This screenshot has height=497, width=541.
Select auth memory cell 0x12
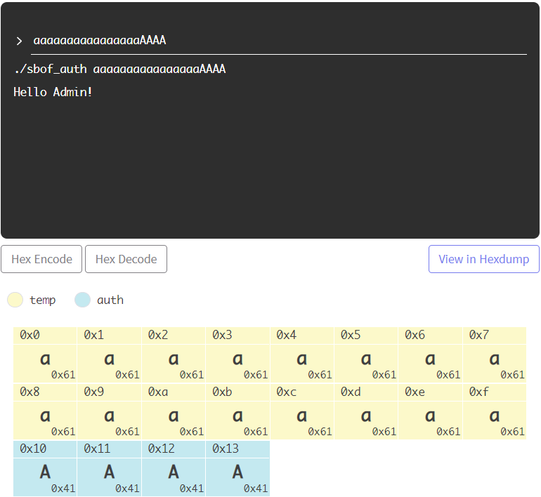click(x=174, y=469)
